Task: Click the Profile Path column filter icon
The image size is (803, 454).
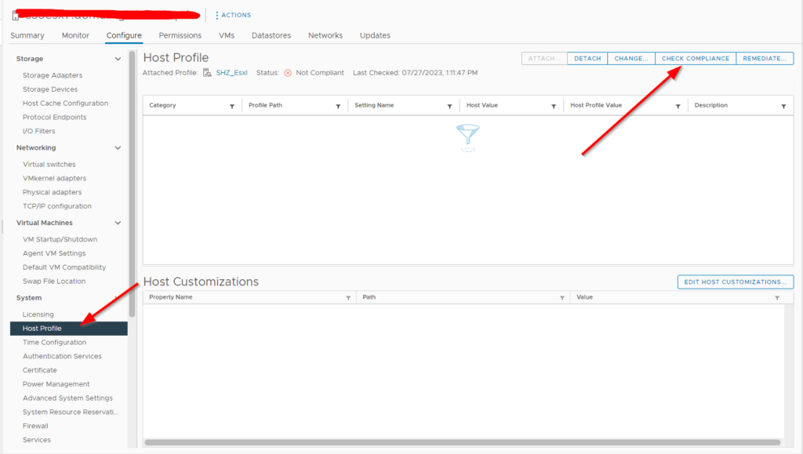Action: coord(338,107)
